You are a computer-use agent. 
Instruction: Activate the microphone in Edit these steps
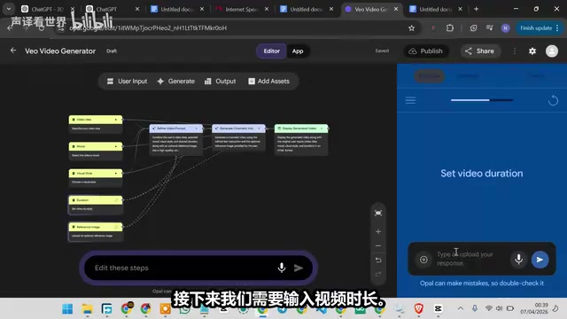(x=282, y=268)
